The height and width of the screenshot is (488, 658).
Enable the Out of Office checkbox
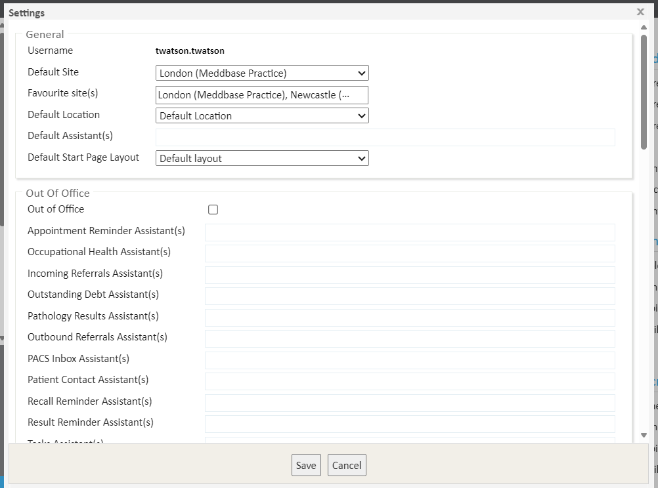(x=213, y=210)
